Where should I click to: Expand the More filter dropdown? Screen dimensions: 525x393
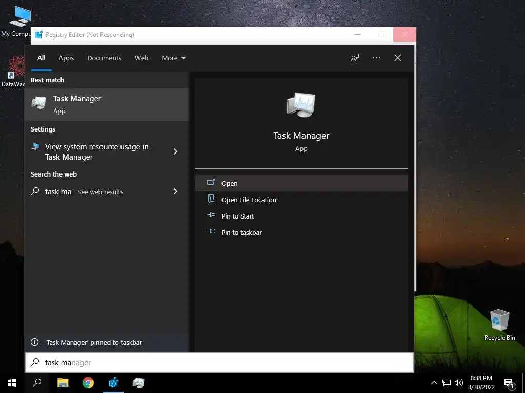[x=173, y=58]
